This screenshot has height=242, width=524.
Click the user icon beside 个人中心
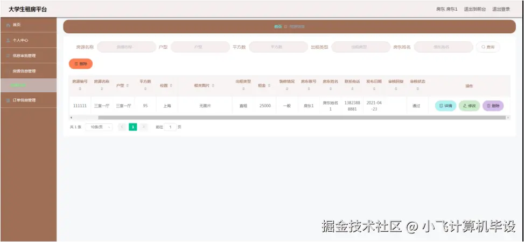(x=9, y=40)
